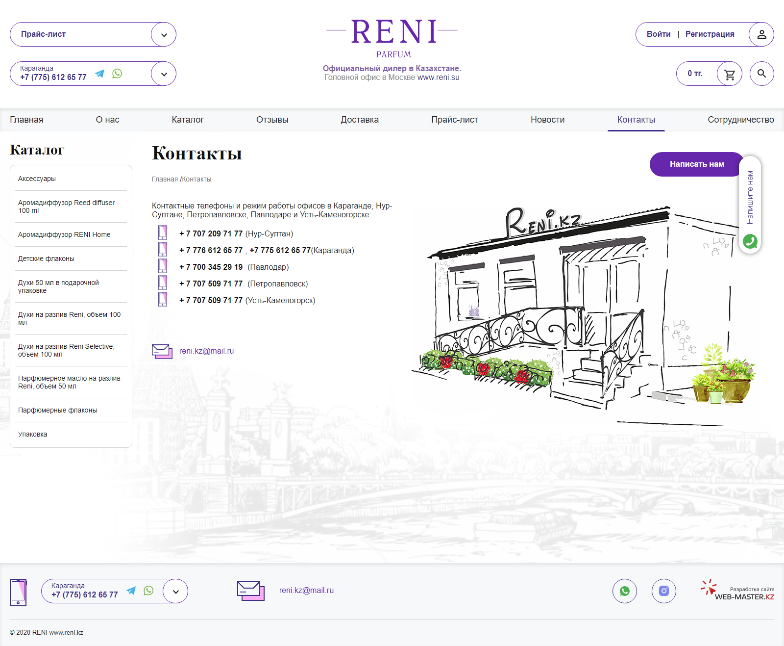
Task: Click footer mobile phone icon
Action: 18,592
